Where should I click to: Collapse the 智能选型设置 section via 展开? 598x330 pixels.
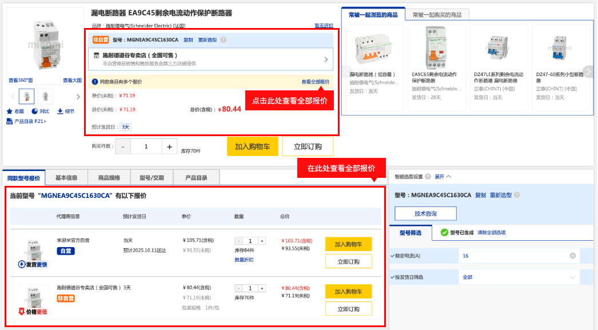(x=443, y=177)
